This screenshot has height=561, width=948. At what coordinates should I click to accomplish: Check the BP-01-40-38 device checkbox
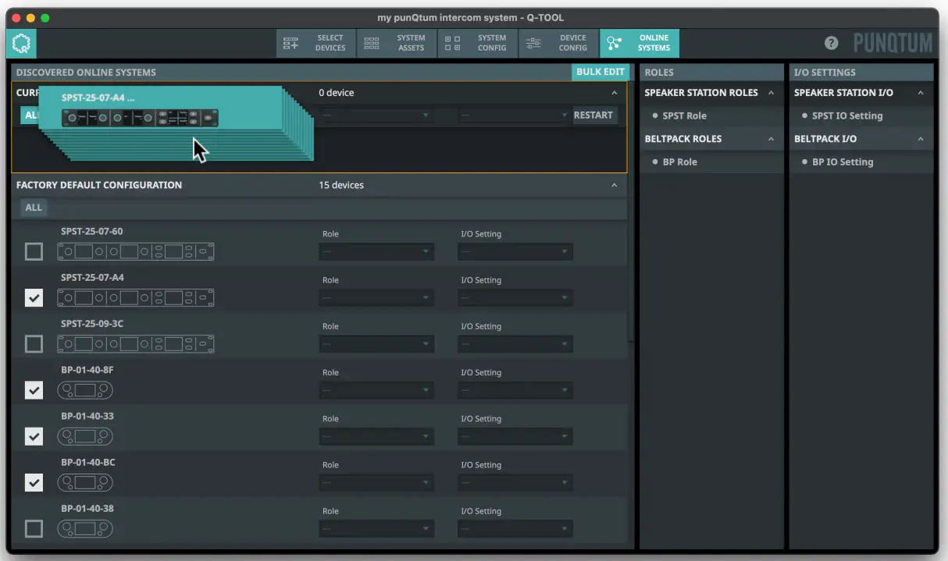(x=34, y=528)
